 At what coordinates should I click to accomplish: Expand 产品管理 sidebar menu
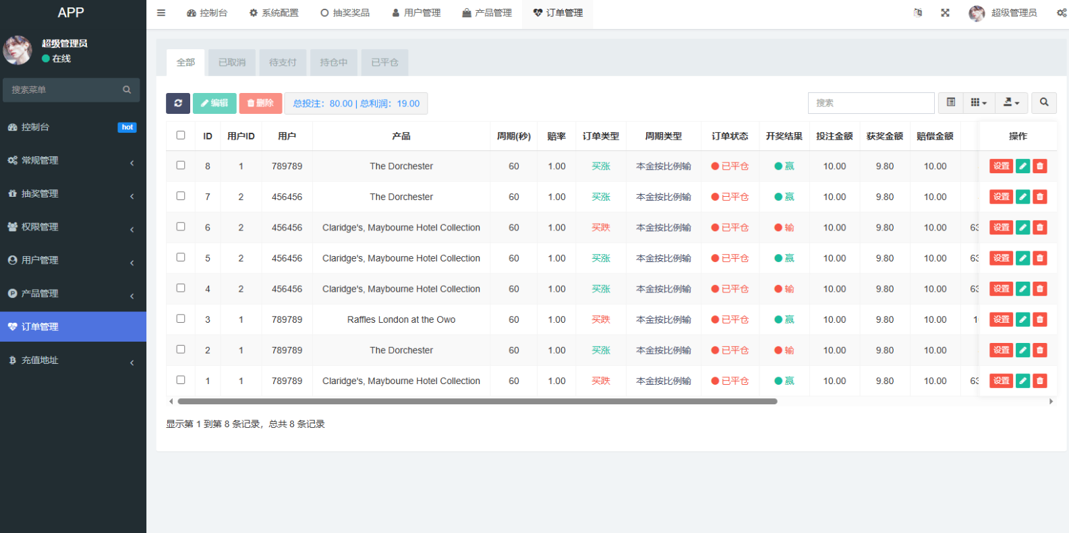pos(73,294)
